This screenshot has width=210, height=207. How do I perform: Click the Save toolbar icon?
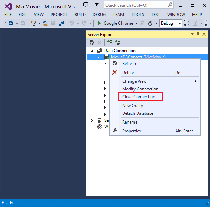point(53,23)
